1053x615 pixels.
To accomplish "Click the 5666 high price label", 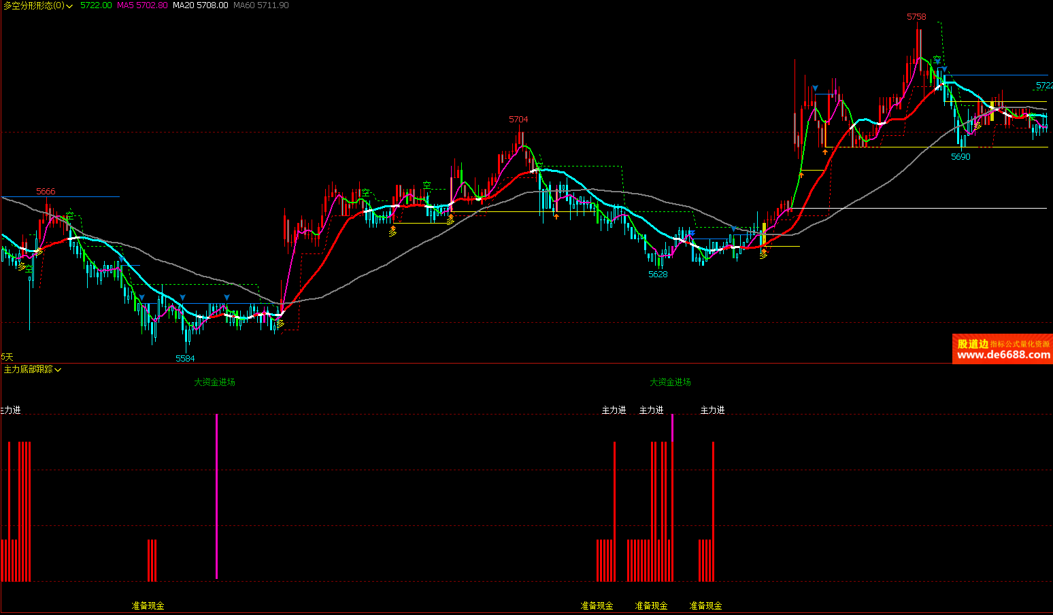I will pos(46,192).
